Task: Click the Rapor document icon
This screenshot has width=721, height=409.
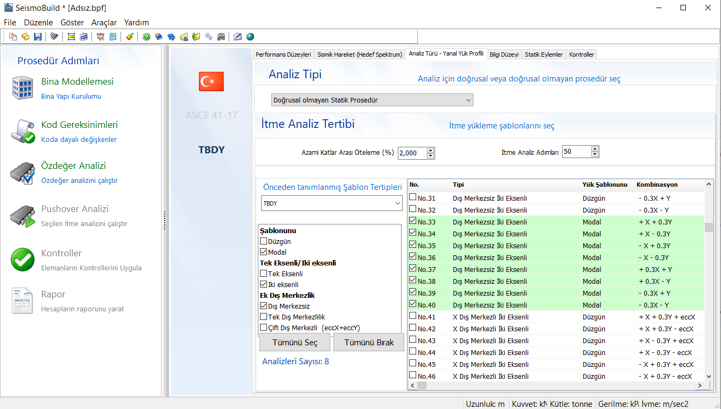Action: pos(23,301)
